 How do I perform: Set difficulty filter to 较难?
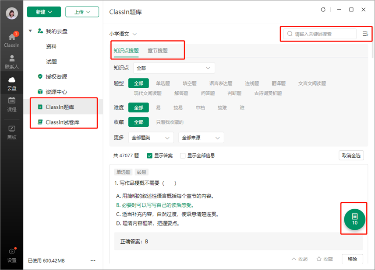(222, 107)
